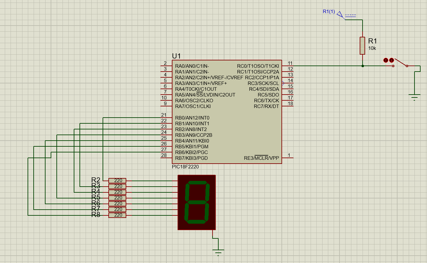
Task: Click the RA6/OSC2/CLKO pin label
Action: tap(194, 101)
